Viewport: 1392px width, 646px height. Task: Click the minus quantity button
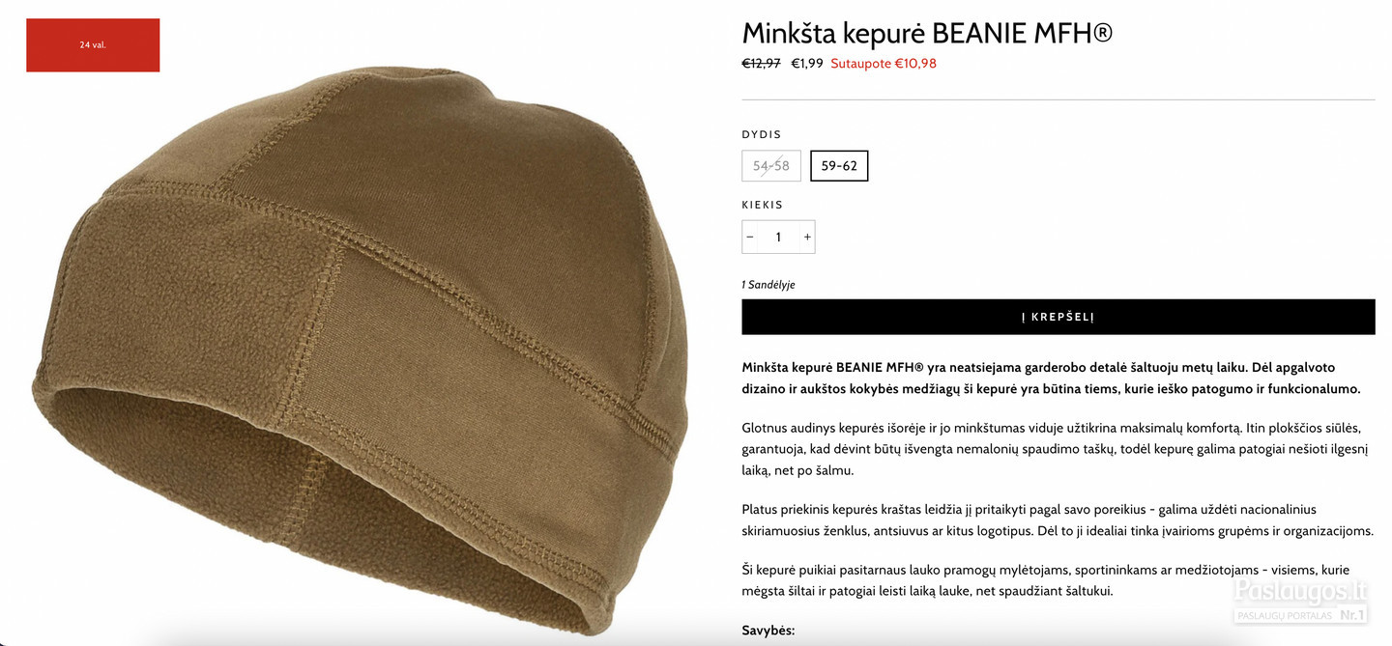tap(750, 238)
